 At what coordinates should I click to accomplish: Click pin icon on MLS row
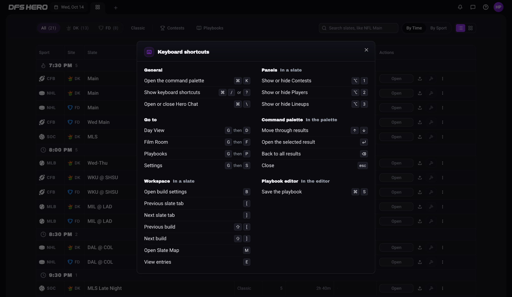click(x=431, y=137)
